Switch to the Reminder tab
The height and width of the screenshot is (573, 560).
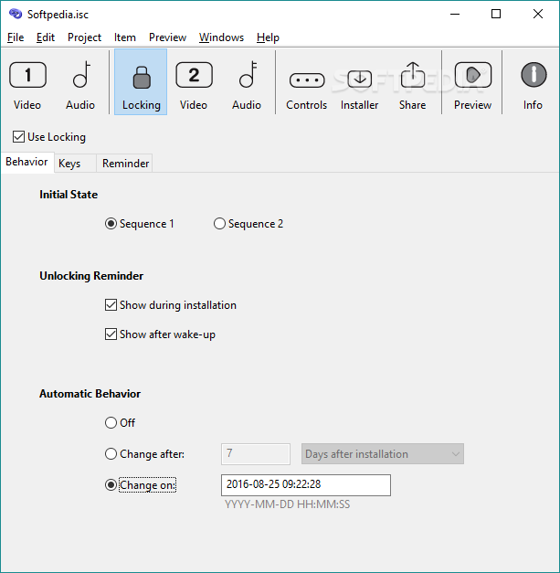tap(125, 164)
